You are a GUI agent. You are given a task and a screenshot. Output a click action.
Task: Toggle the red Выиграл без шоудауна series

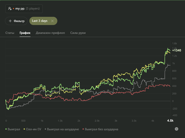point(100,129)
